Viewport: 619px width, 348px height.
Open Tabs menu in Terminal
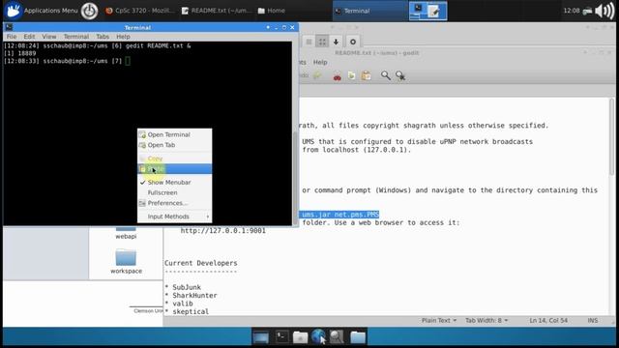click(x=103, y=37)
